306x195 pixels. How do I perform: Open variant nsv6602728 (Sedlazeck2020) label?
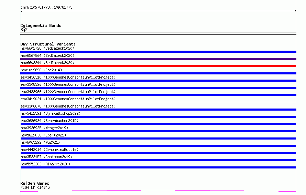pyautogui.click(x=47, y=48)
